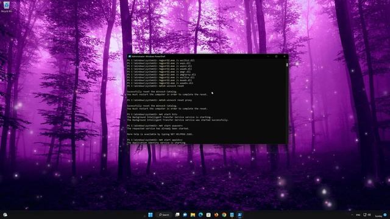Open Task View on the taskbar

point(177,215)
